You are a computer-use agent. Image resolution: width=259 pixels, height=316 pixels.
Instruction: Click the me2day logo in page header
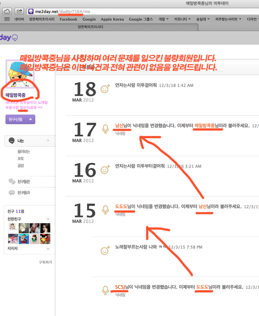(9, 37)
